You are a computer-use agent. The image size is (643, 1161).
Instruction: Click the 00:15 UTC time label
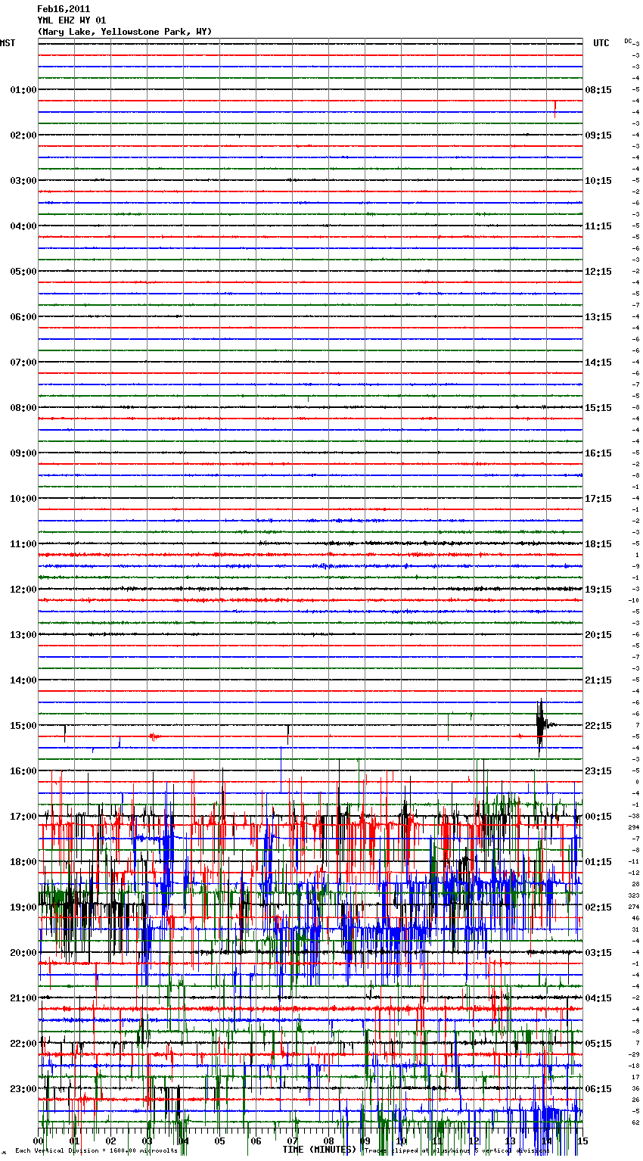[x=598, y=817]
